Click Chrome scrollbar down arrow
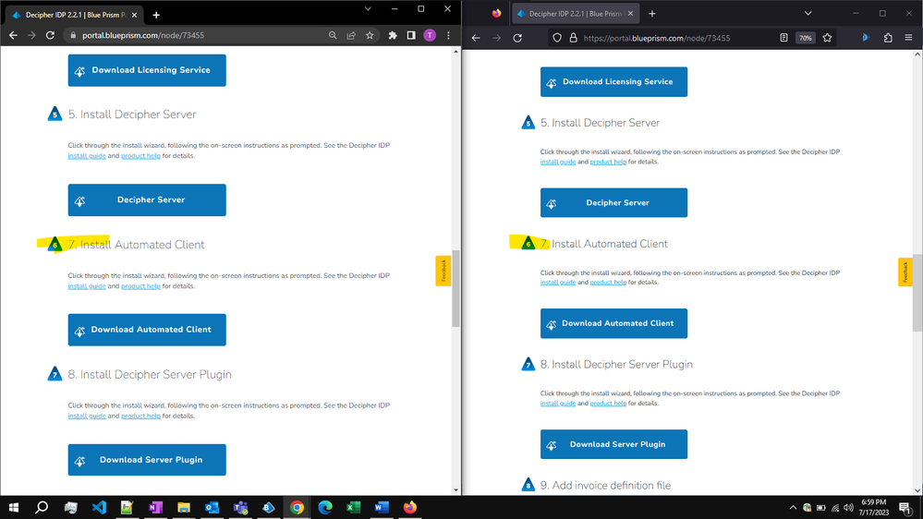Image resolution: width=923 pixels, height=519 pixels. point(455,489)
